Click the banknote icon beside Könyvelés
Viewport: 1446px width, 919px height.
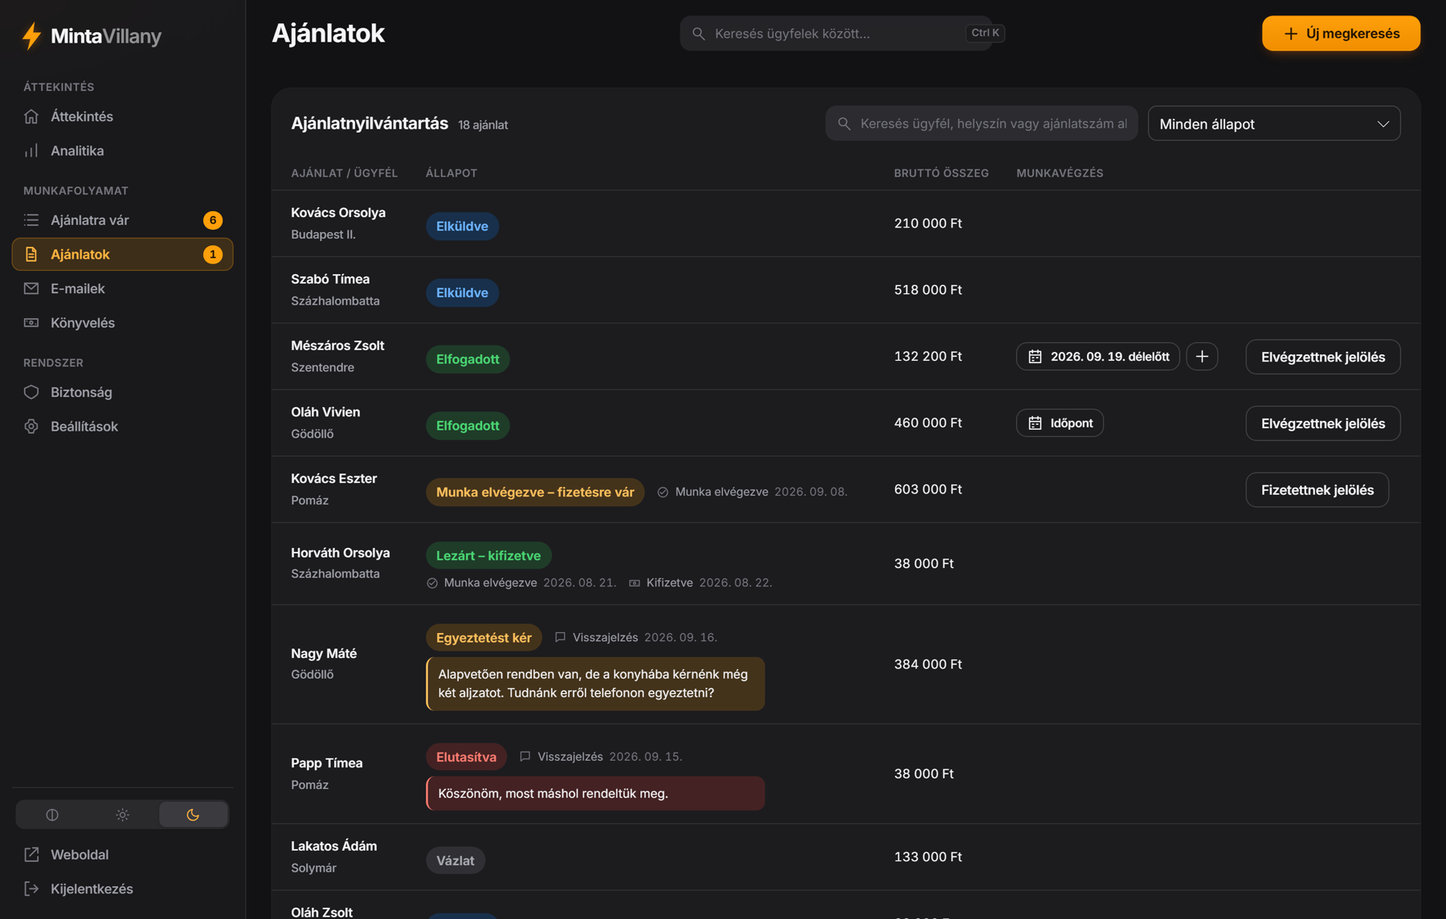(31, 323)
